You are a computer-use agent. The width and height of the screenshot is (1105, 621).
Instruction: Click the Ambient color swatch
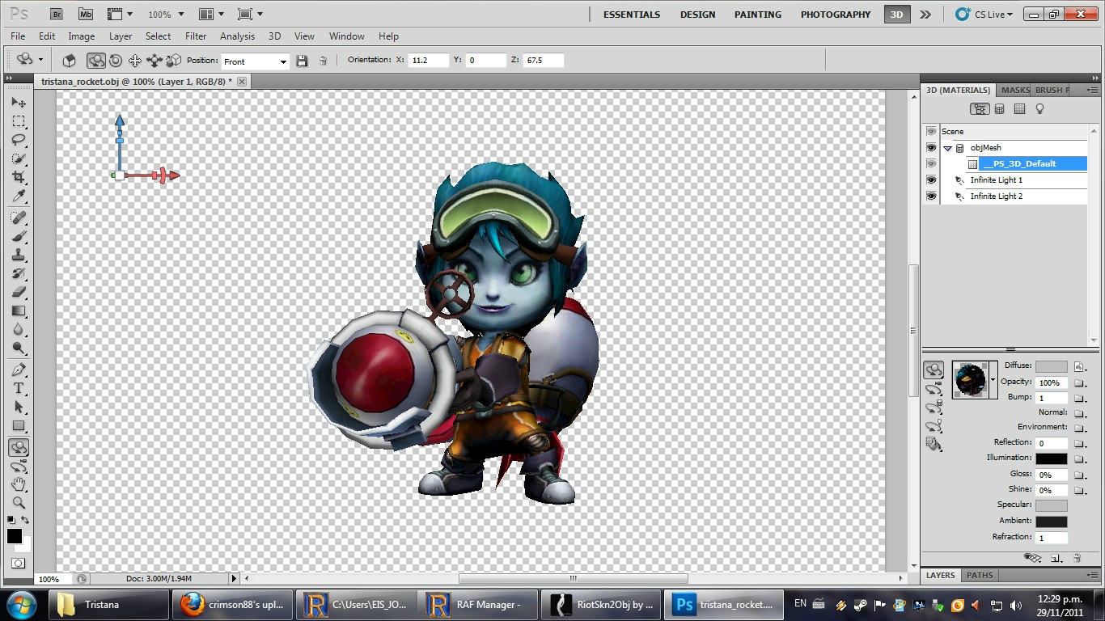point(1051,522)
